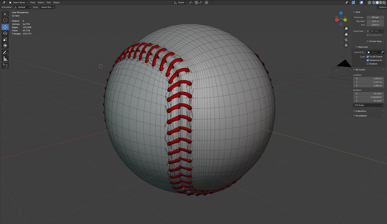This screenshot has width=387, height=224.
Task: Activate the Cursor tool
Action: [5, 20]
